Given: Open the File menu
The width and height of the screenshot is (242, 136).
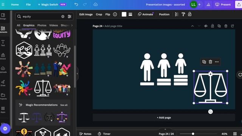Looking at the screenshot, I should tap(28, 5).
